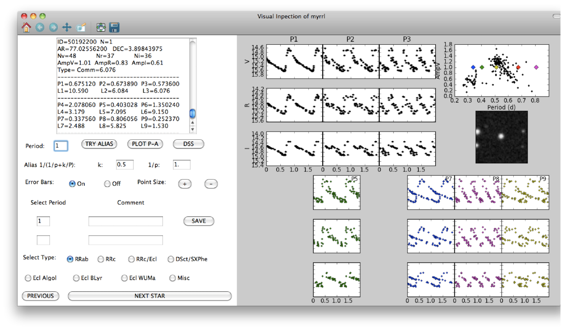The image size is (561, 330).
Task: Select the DSct/SXPhe type
Action: coord(171,259)
